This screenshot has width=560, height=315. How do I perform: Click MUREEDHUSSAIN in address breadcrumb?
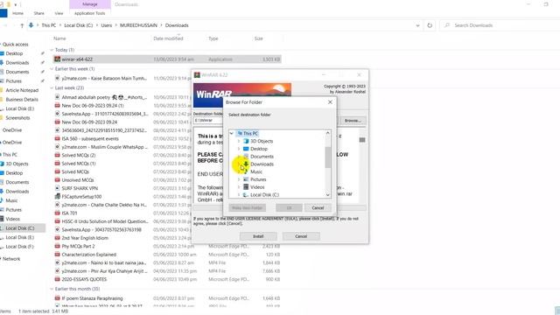point(138,25)
